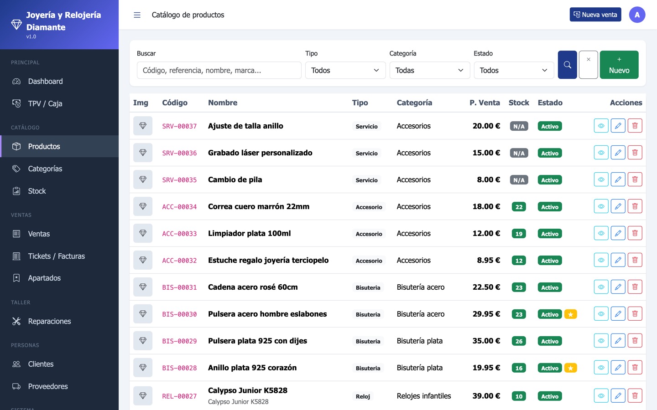Open product code REL-00027

click(179, 396)
